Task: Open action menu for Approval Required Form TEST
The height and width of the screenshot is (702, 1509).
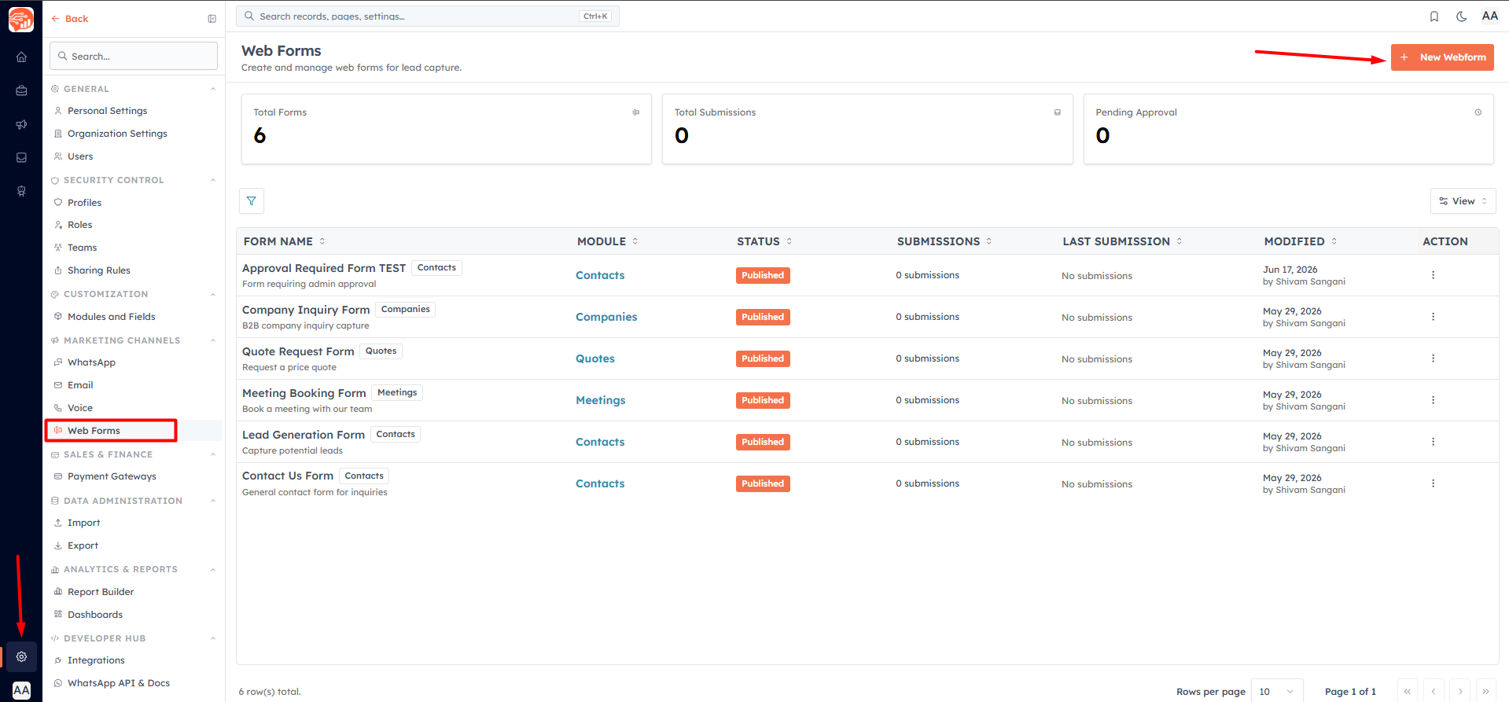Action: pyautogui.click(x=1433, y=275)
